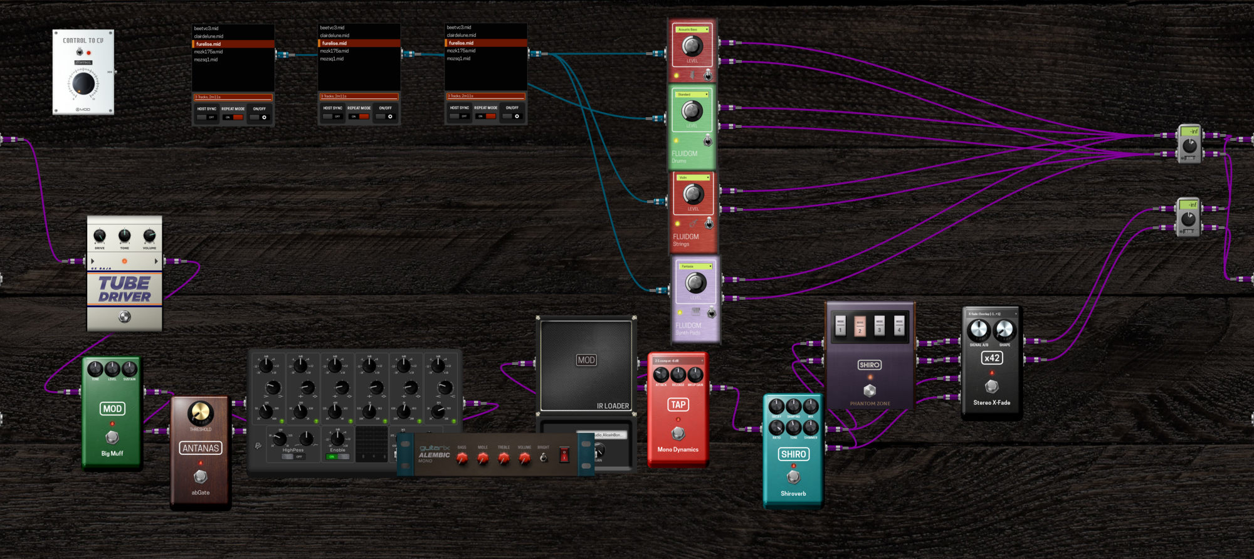The height and width of the screenshot is (559, 1254).
Task: Select mozk175a.mid in third MIDI player
Action: tap(486, 51)
